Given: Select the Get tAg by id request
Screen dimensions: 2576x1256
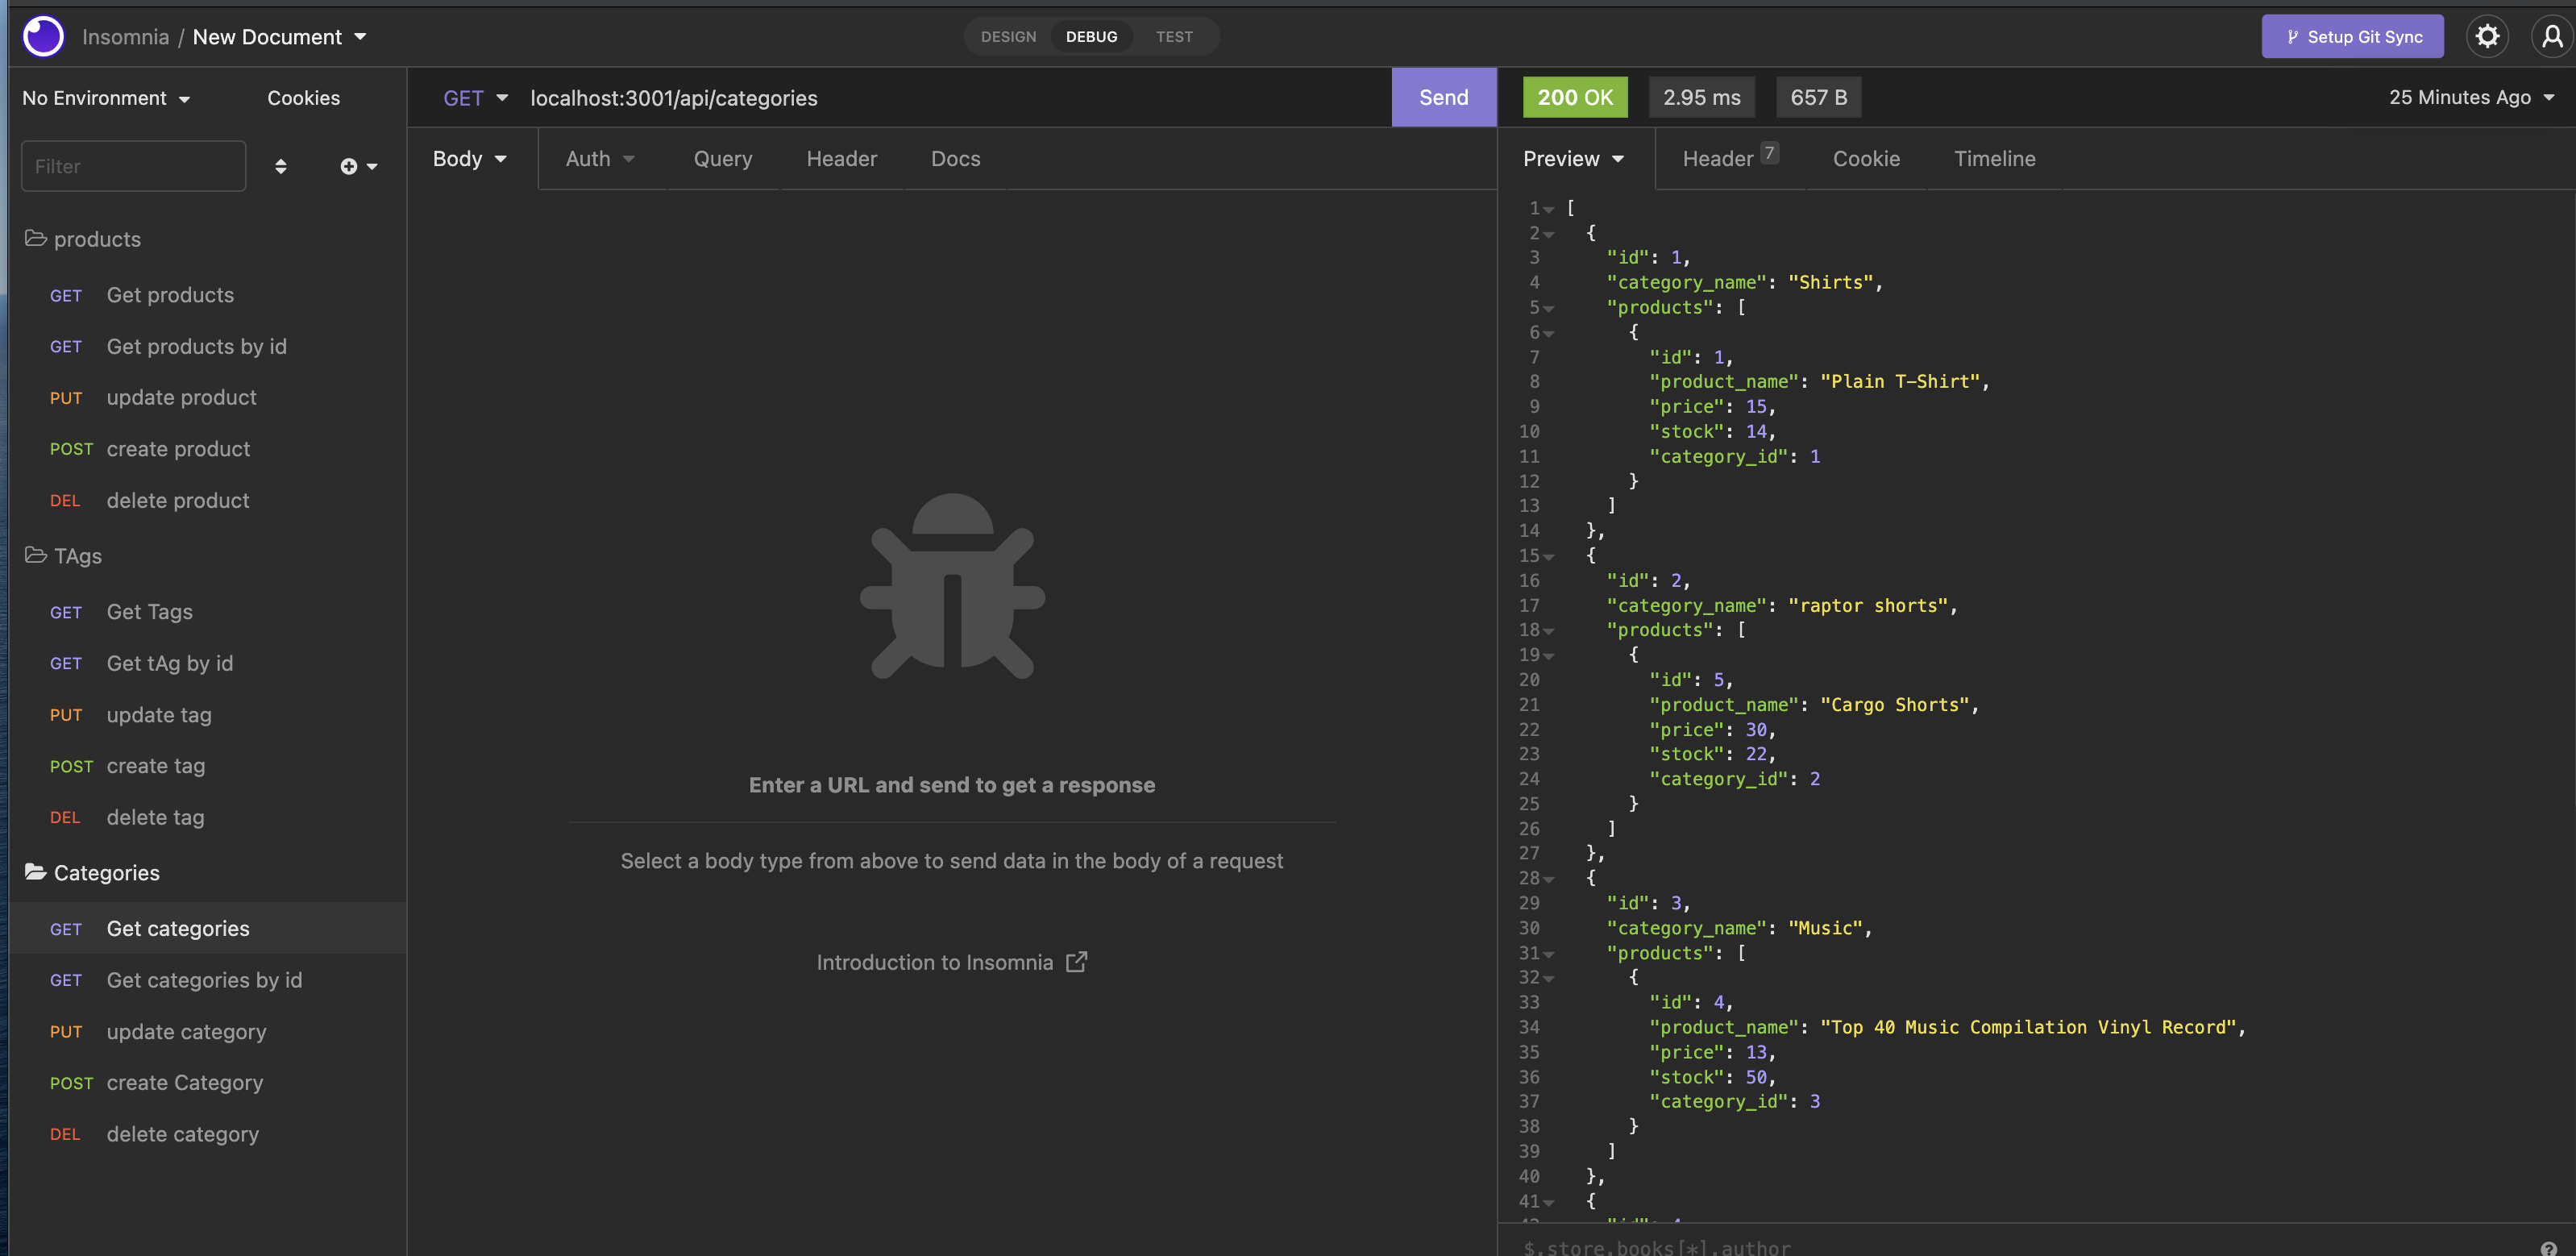Looking at the screenshot, I should (x=207, y=663).
